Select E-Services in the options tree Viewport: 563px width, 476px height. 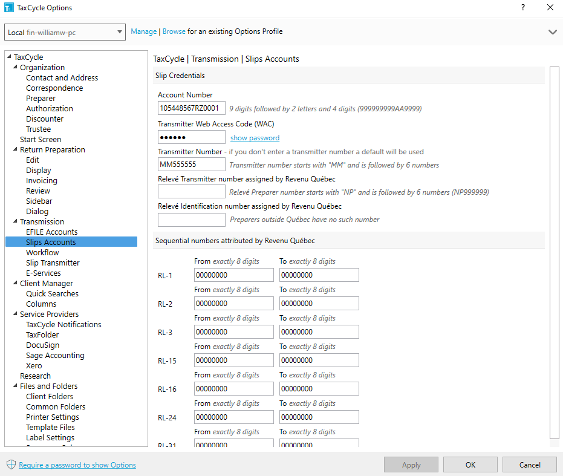click(44, 273)
